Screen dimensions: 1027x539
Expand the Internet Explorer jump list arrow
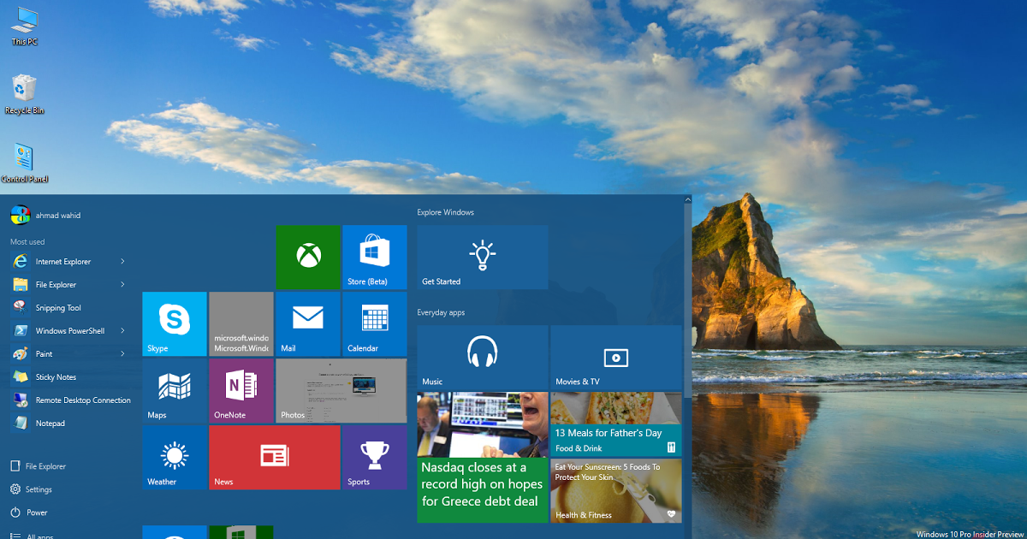tap(122, 262)
